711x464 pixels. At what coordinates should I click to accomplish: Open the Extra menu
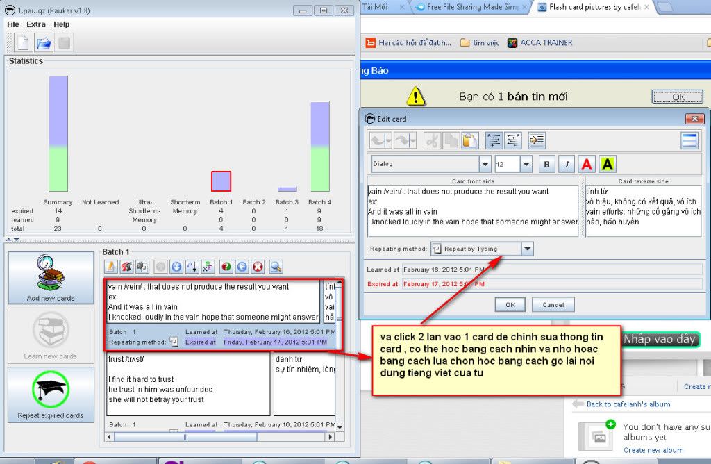coord(36,24)
